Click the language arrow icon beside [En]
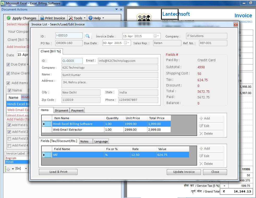The width and height of the screenshot is (256, 198). 8,169
